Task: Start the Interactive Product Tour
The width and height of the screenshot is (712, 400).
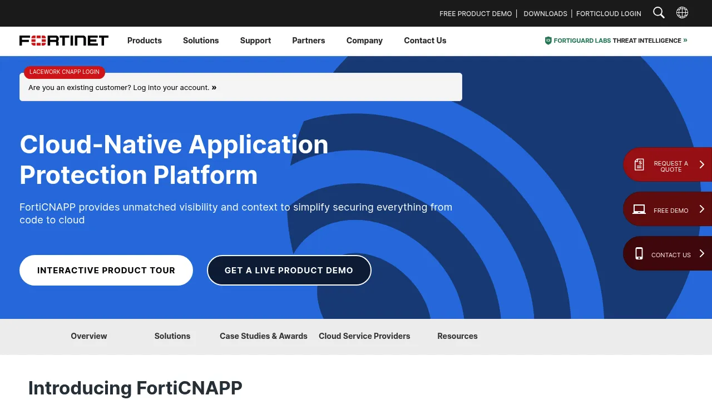Action: [106, 271]
